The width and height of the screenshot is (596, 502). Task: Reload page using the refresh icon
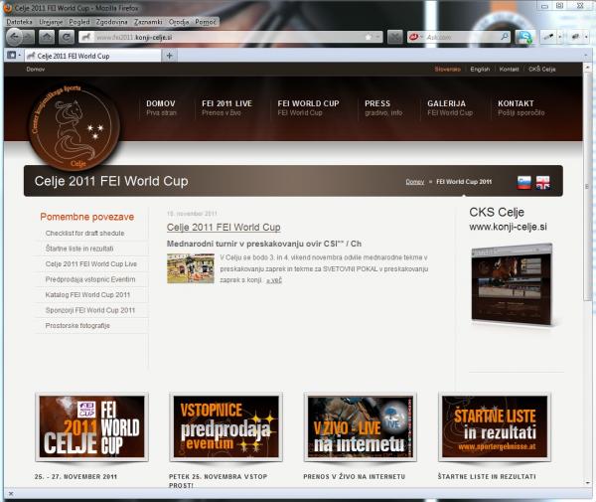coord(66,37)
